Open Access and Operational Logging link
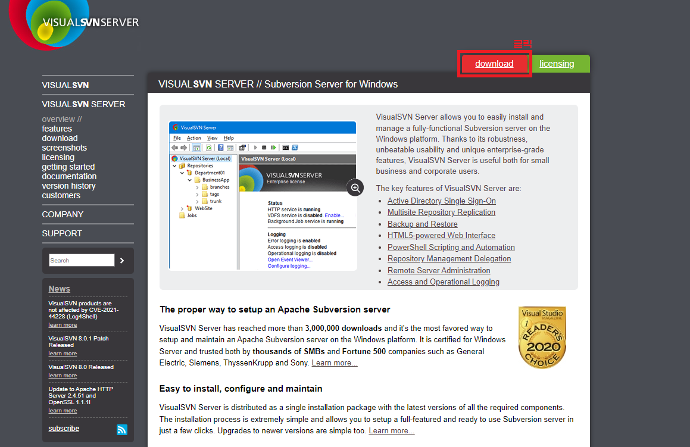This screenshot has width=690, height=447. pyautogui.click(x=443, y=283)
